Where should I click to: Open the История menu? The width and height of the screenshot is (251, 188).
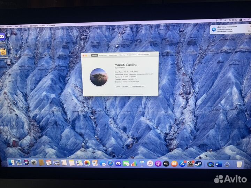tap(24, 26)
